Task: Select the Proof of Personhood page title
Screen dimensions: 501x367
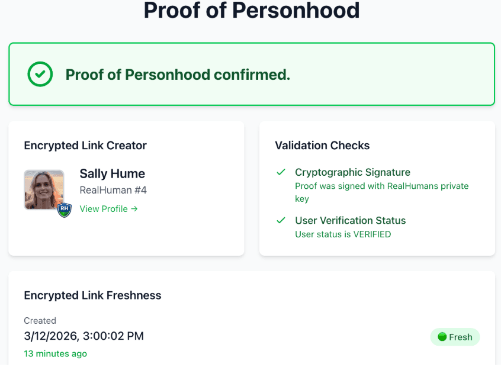Action: tap(250, 11)
